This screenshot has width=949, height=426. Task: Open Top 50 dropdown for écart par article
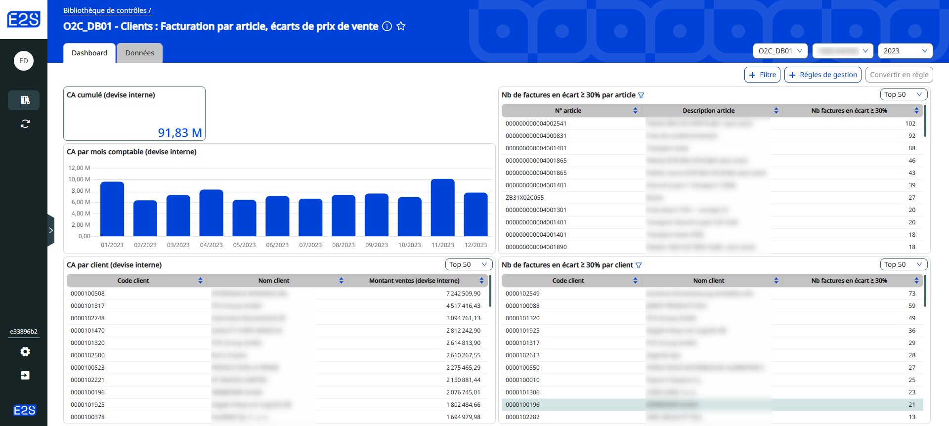tap(904, 94)
